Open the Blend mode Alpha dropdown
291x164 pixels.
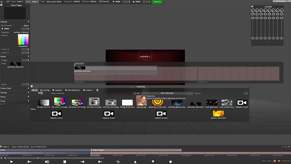click(26, 25)
